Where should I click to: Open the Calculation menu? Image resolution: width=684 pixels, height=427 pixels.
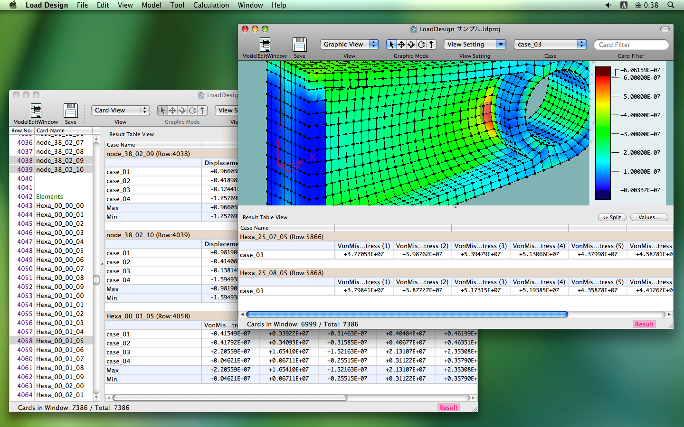pyautogui.click(x=211, y=5)
